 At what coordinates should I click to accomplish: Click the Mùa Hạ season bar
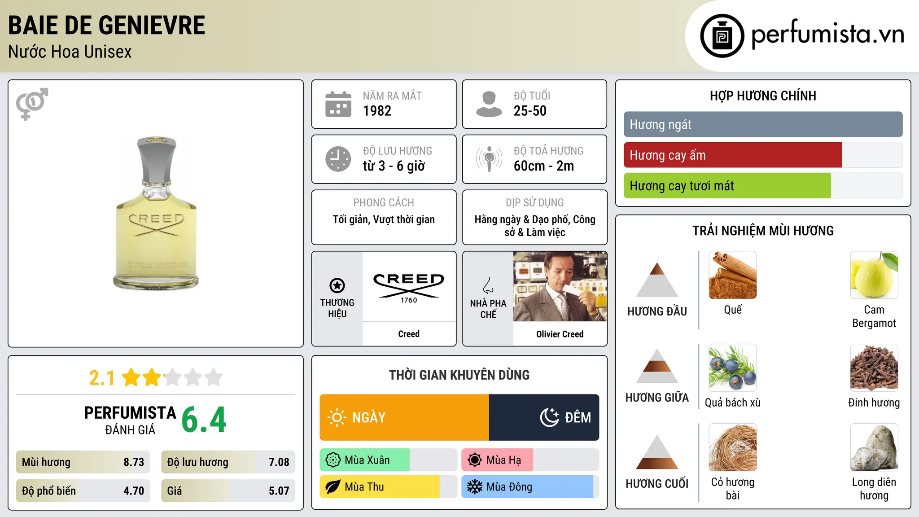pyautogui.click(x=530, y=460)
